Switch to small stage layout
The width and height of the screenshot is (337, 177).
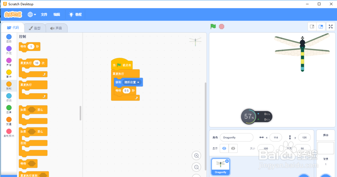312,27
